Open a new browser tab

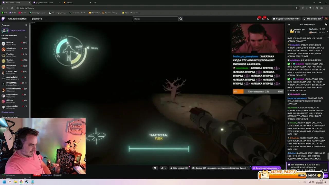pos(95,3)
